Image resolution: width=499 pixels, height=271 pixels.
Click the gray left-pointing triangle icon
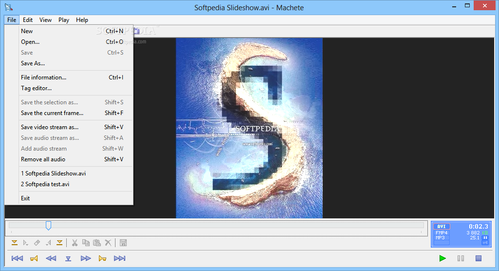(48, 243)
